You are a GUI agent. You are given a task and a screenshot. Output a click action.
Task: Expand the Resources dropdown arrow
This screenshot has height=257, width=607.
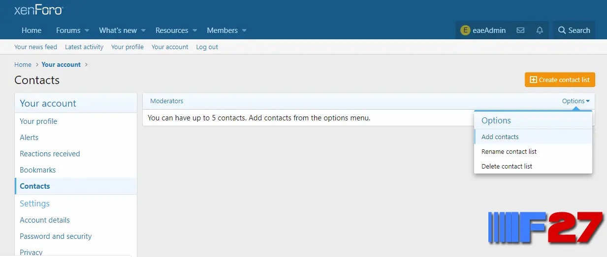[194, 30]
